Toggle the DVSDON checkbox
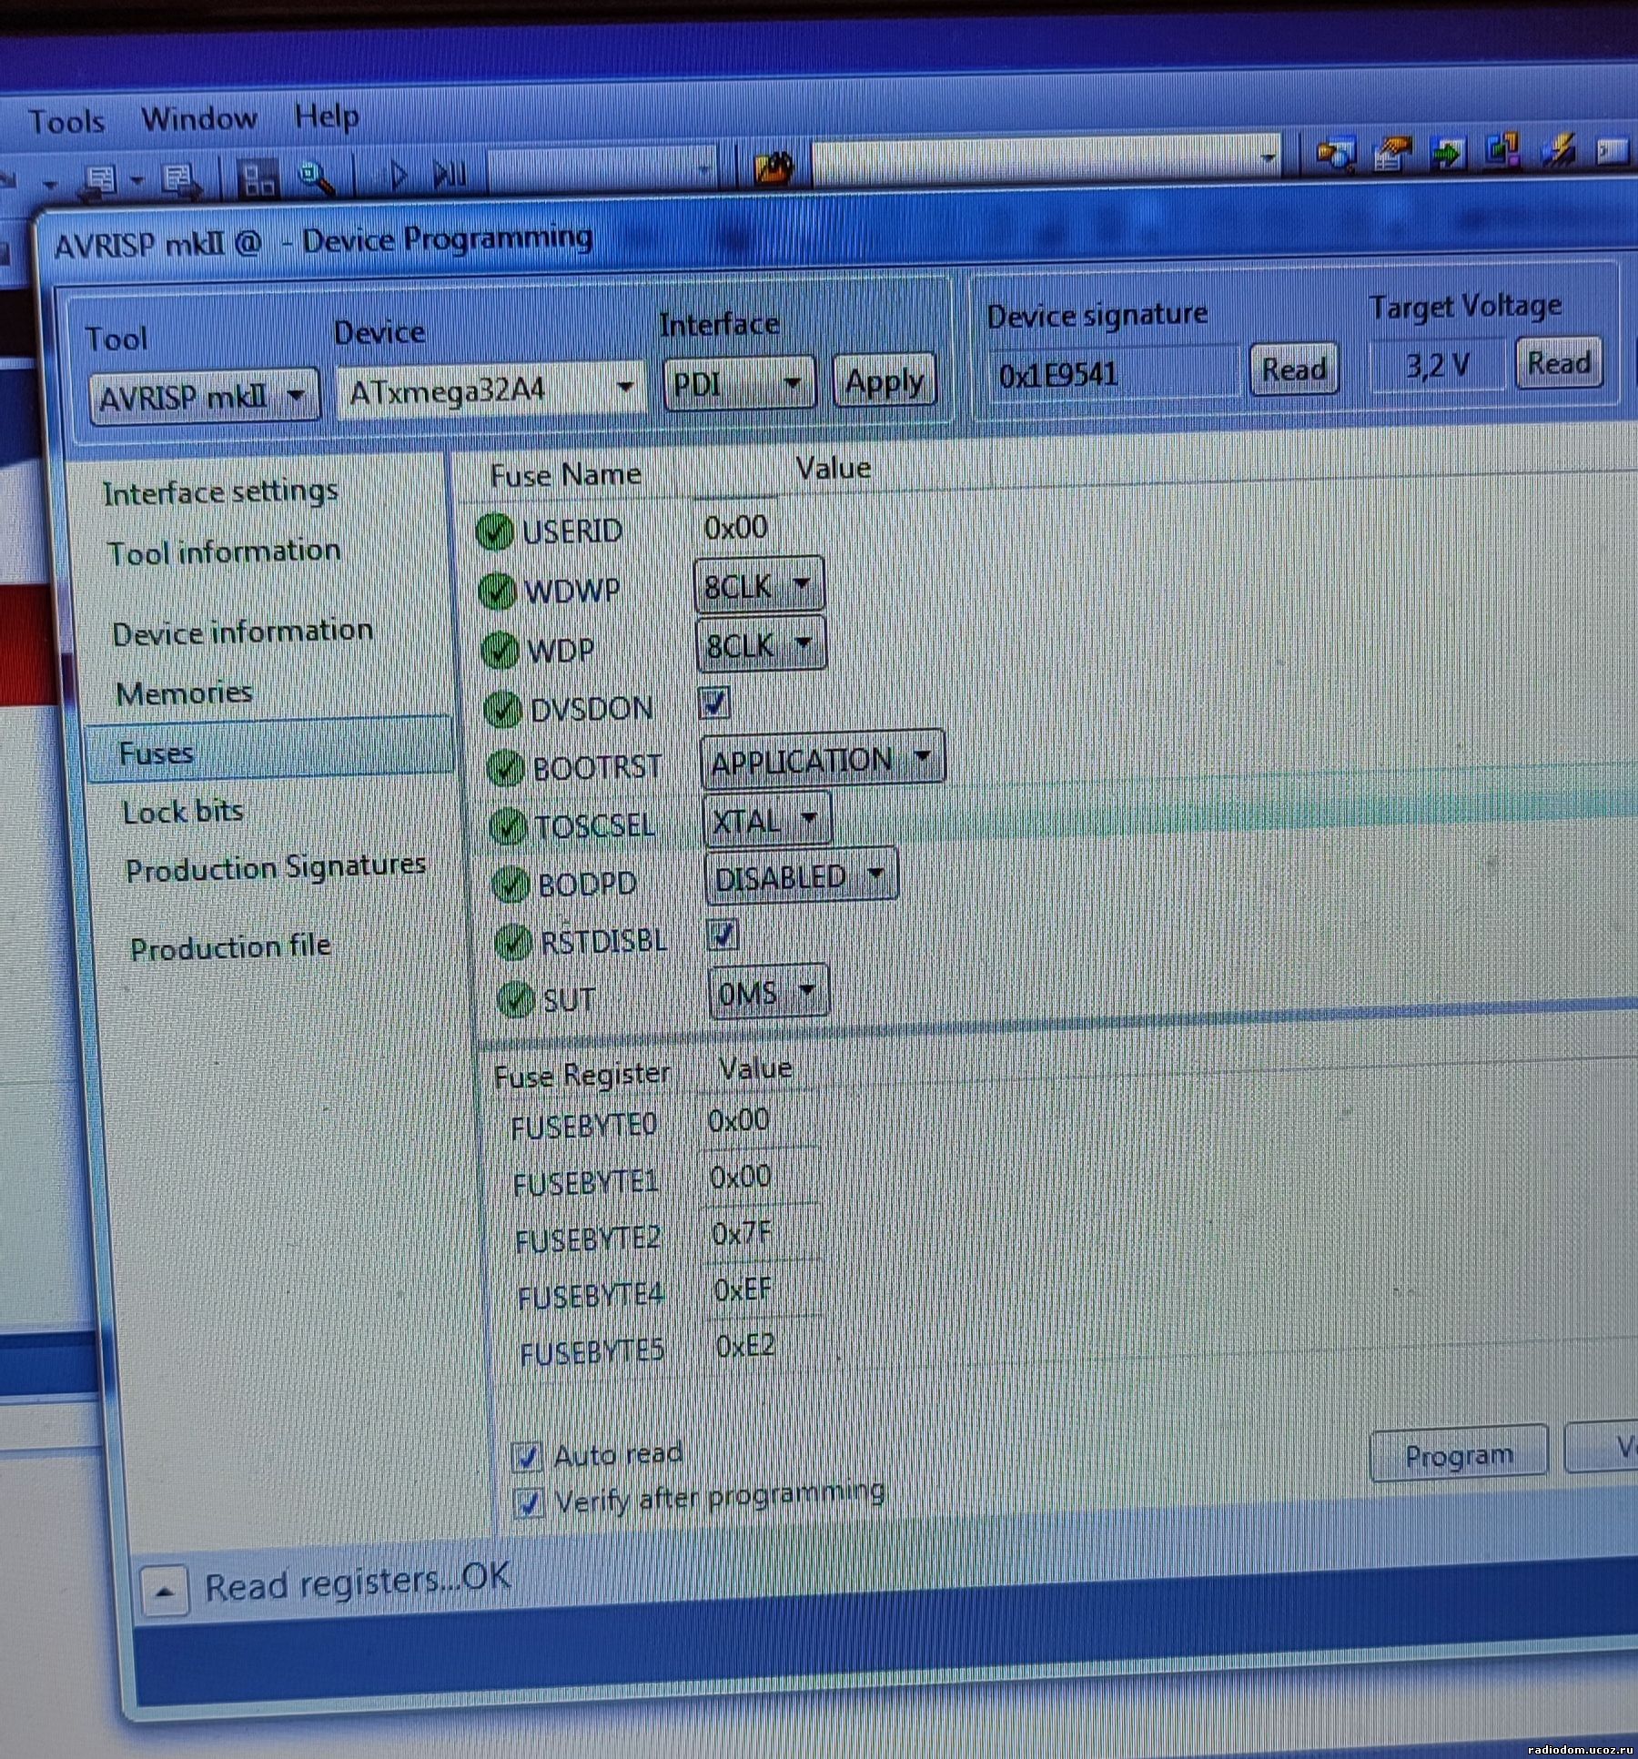This screenshot has height=1759, width=1638. tap(714, 703)
